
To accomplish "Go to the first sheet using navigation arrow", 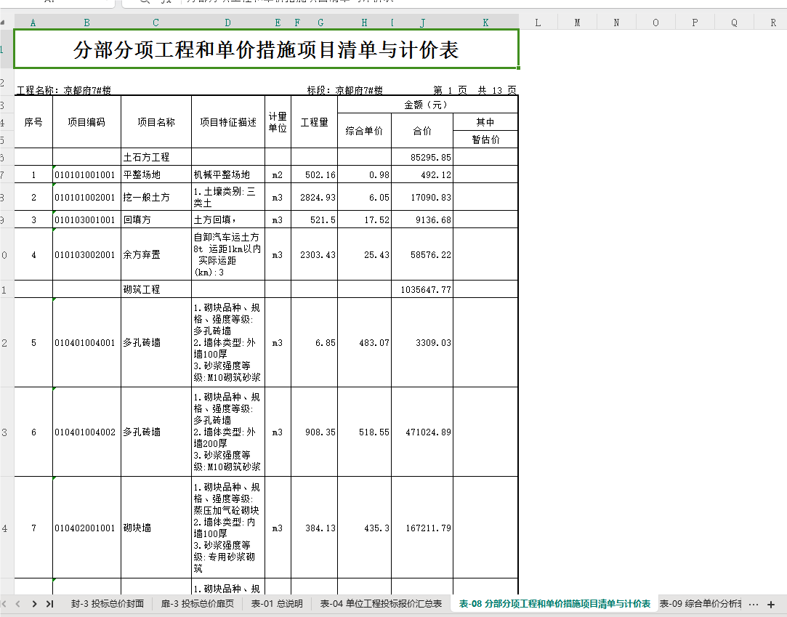I will coord(4,604).
